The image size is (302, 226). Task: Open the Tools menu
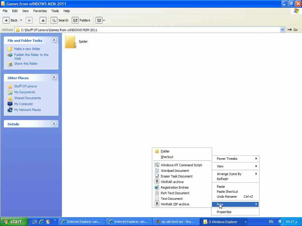(55, 11)
